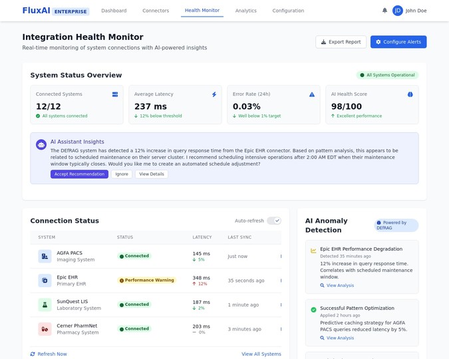The image size is (449, 359).
Task: Click Ignore on the AI insight
Action: point(122,174)
